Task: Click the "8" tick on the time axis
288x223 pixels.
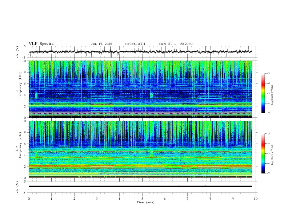Action: (210, 199)
